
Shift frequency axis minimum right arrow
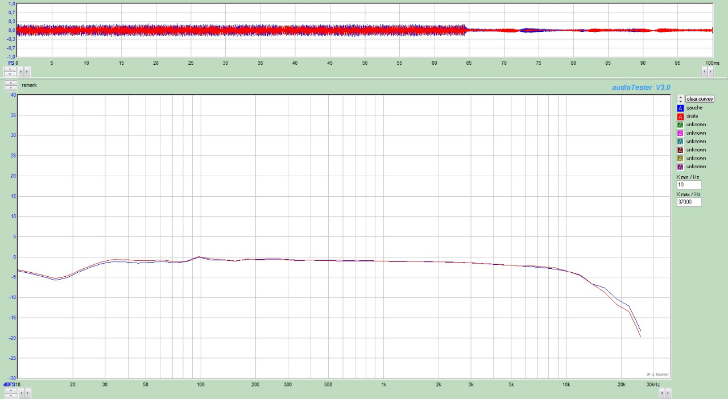pyautogui.click(x=28, y=393)
